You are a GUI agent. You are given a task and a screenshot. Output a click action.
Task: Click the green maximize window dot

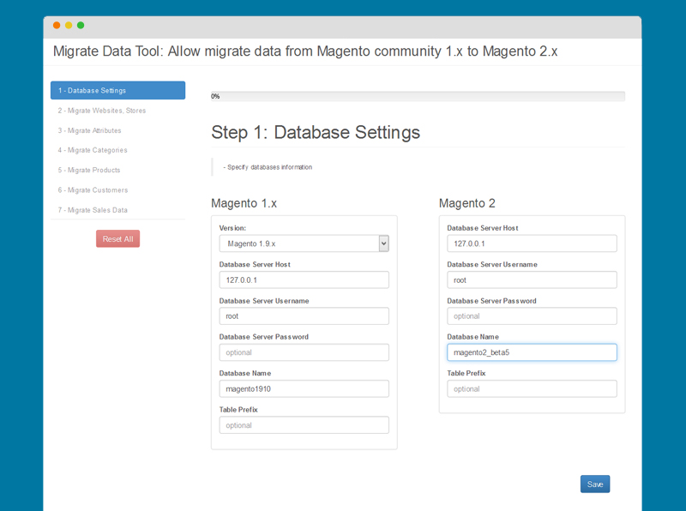pos(81,26)
